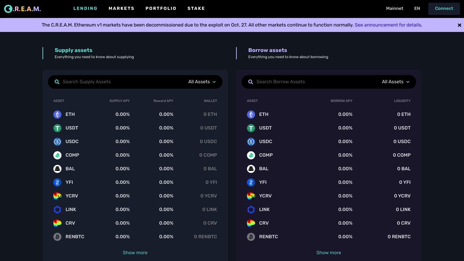464x261 pixels.
Task: Click the LINK icon in Borrow assets
Action: [251, 210]
